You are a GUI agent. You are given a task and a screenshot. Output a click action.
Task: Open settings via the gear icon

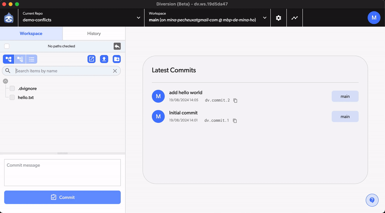click(279, 18)
